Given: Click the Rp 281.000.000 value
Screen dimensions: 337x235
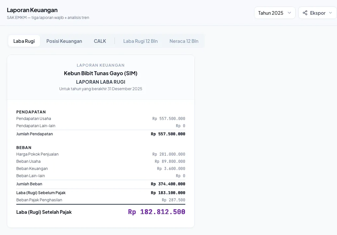Looking at the screenshot, I should [169, 154].
